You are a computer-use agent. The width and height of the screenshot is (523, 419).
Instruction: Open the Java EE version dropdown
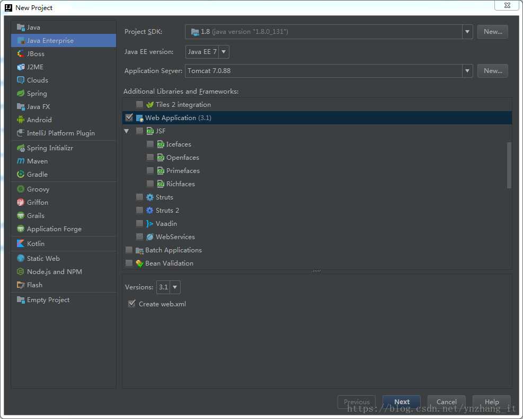click(x=224, y=52)
